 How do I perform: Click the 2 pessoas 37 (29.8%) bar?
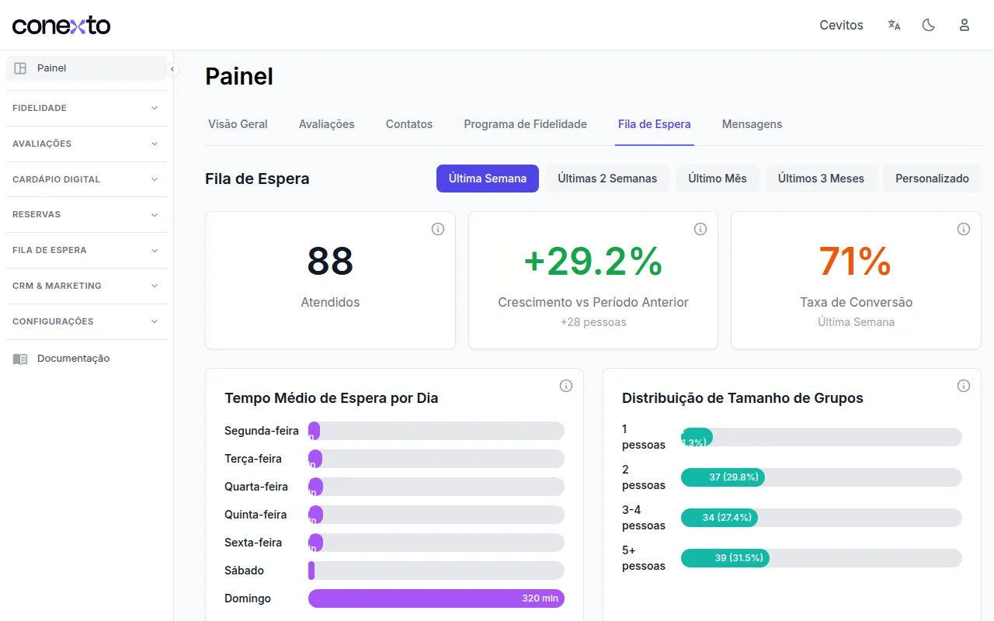pos(723,477)
